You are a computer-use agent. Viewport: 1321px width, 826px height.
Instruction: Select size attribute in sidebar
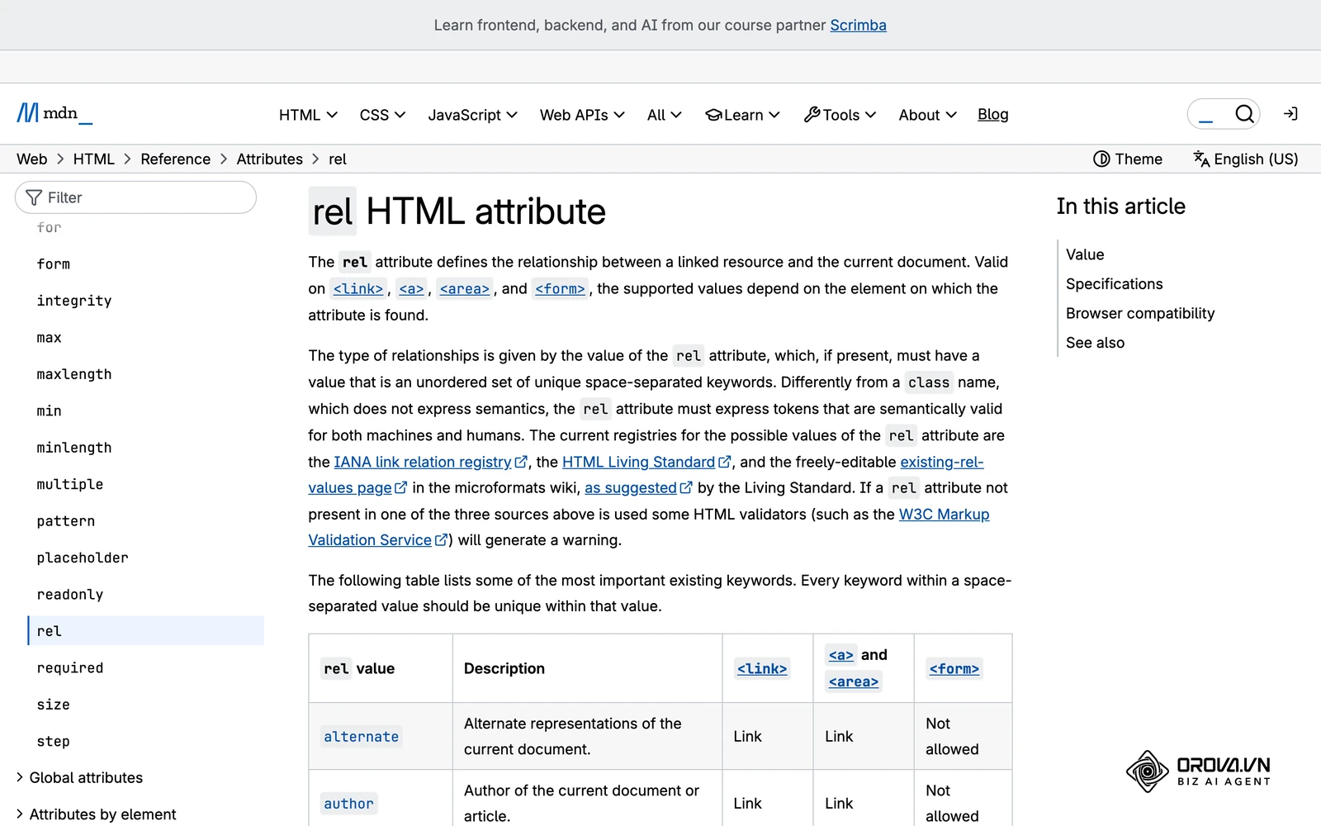pyautogui.click(x=53, y=705)
